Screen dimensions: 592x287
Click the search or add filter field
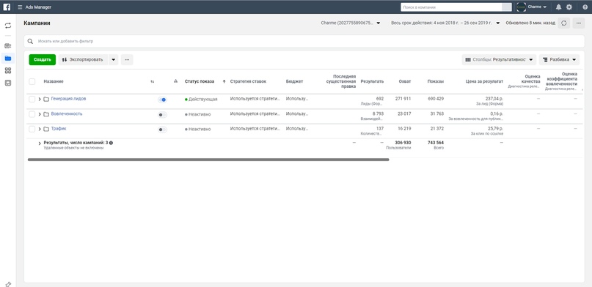[304, 41]
